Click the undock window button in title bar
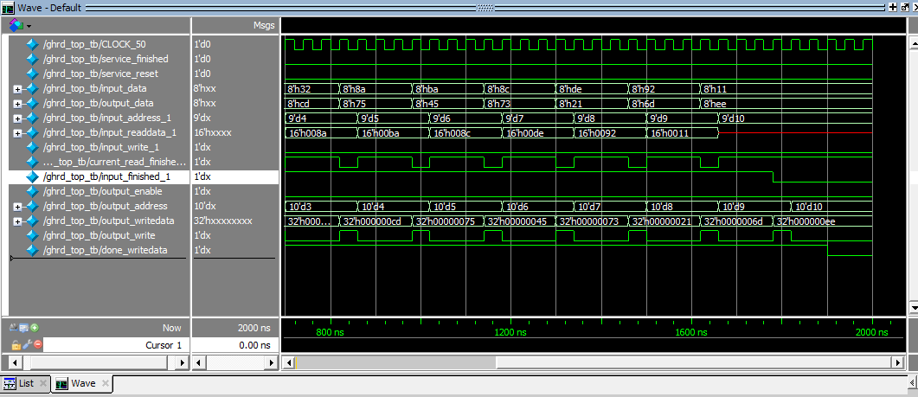918x397 pixels. [902, 8]
